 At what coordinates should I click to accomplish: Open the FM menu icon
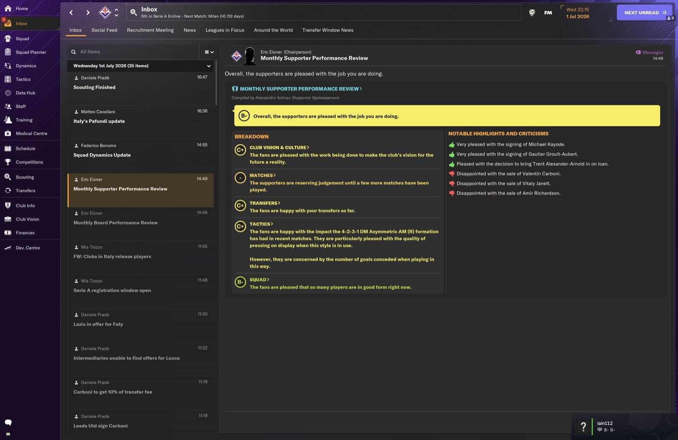pos(548,13)
